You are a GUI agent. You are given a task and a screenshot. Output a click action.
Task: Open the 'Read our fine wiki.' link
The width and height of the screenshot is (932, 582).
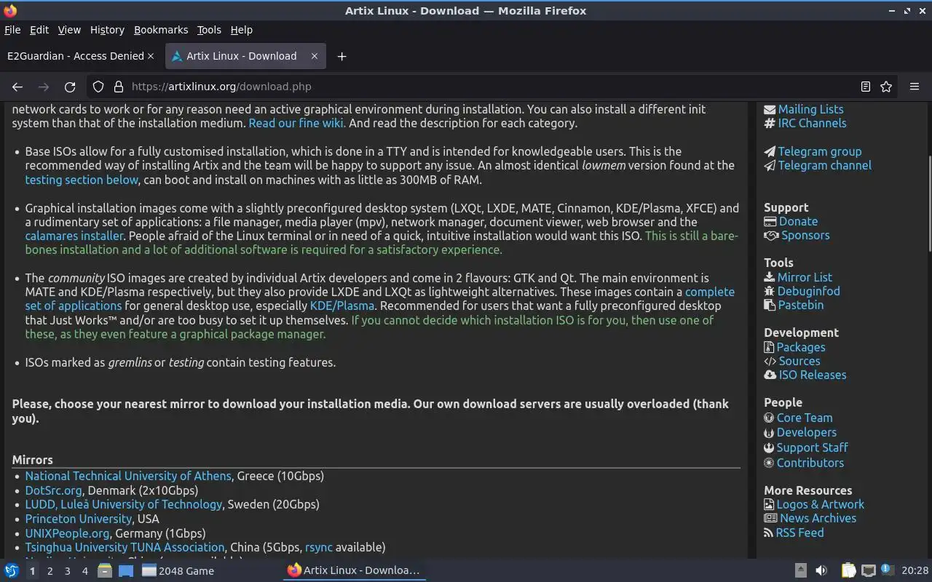(x=297, y=123)
